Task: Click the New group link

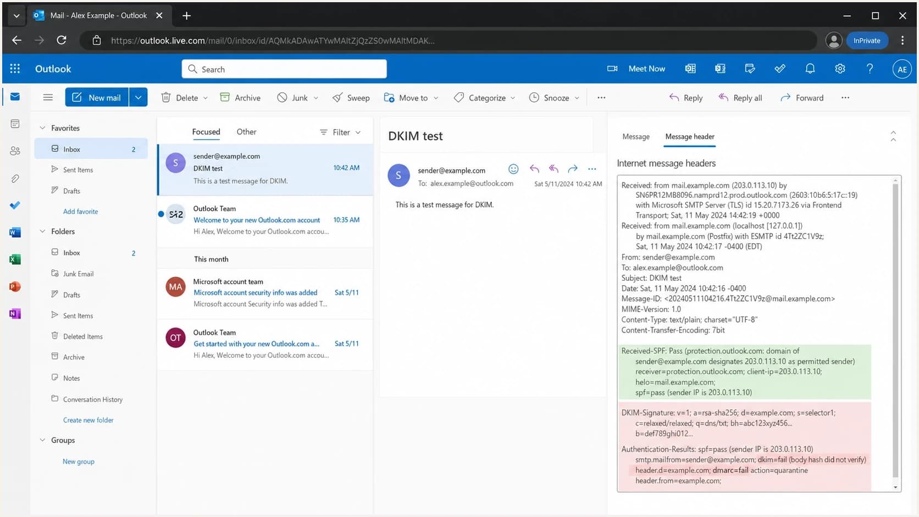Action: click(78, 462)
